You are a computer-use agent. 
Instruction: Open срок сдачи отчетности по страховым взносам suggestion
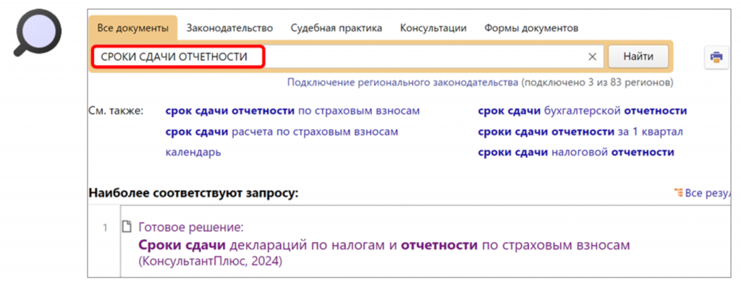[x=292, y=111]
